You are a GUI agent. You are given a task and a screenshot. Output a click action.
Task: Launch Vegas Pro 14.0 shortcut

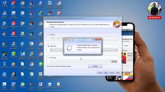click(22, 56)
